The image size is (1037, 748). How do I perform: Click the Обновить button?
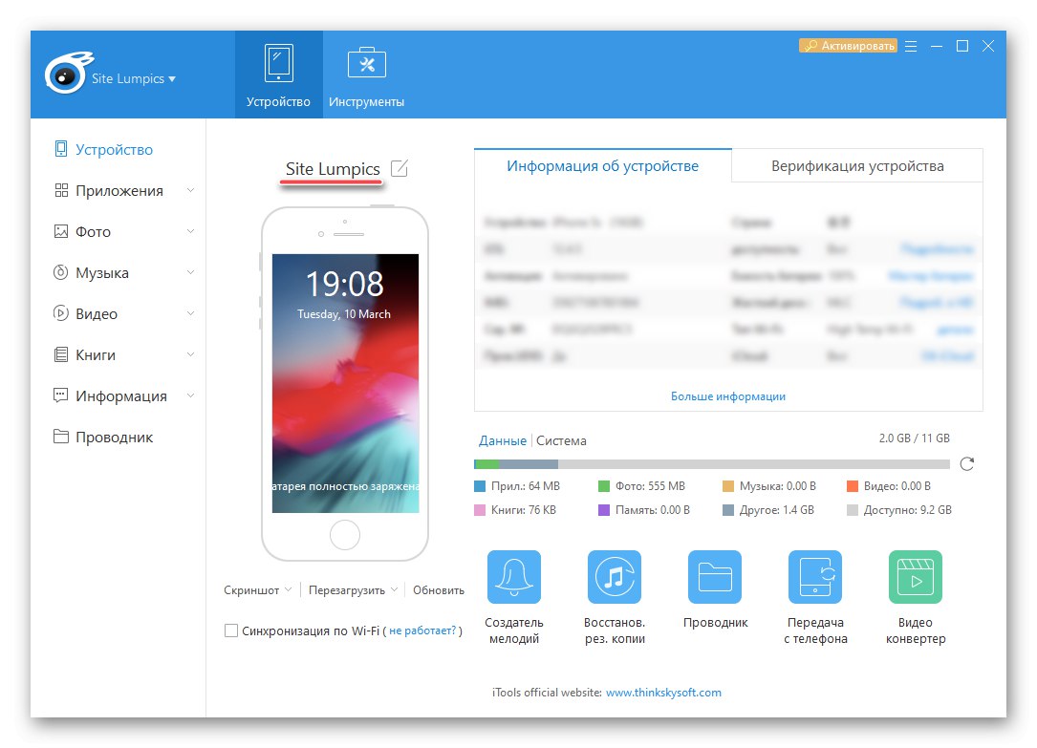point(439,590)
